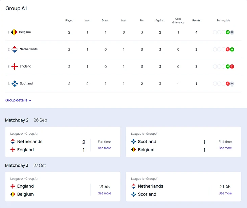Click England's red L form badge
This screenshot has height=208, width=247.
tap(232, 67)
